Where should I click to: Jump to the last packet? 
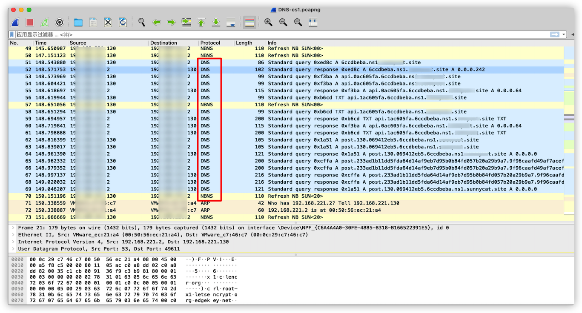(216, 22)
